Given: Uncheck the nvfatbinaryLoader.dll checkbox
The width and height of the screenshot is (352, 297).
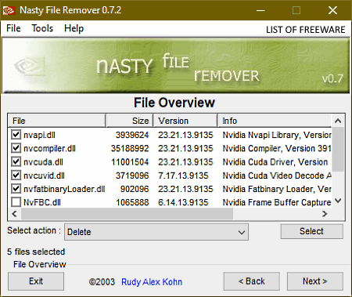Looking at the screenshot, I should click(x=16, y=189).
